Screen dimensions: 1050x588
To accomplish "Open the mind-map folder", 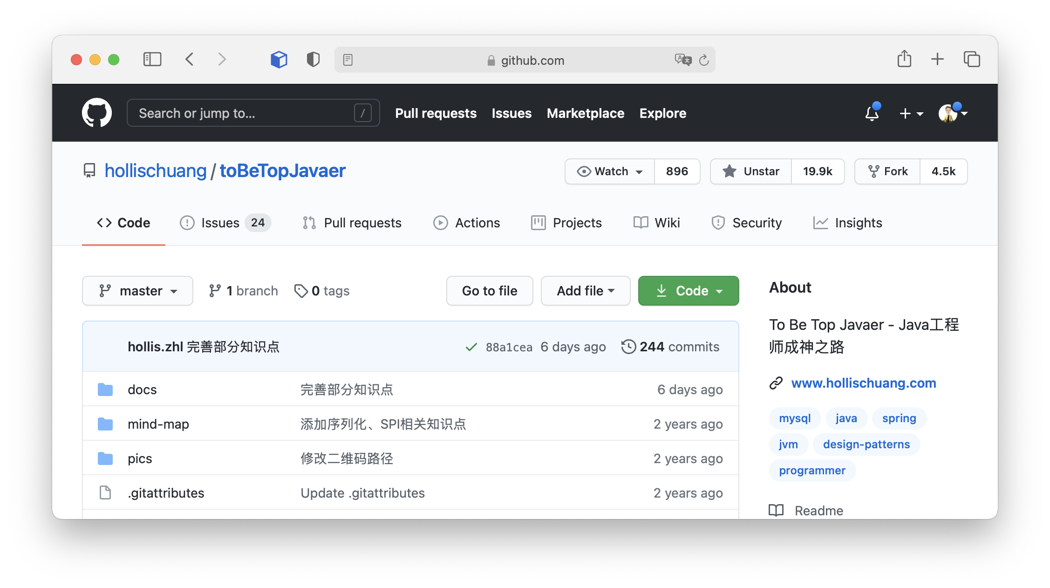I will pos(158,424).
